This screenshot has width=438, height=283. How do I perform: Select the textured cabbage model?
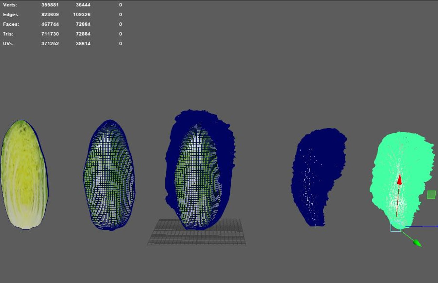coord(24,175)
